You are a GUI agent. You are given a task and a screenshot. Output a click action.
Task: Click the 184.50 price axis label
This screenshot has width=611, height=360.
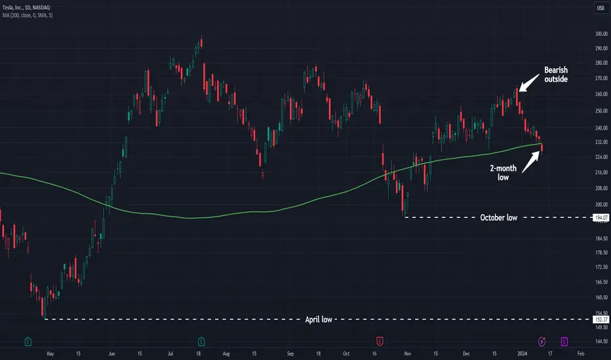(601, 238)
